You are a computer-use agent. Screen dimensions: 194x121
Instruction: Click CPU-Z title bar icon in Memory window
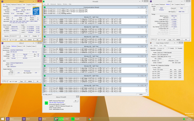(x=151, y=1)
